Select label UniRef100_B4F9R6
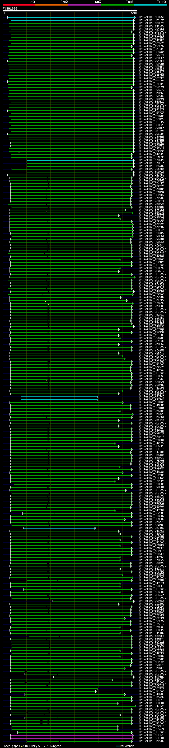This screenshot has height=748, width=169. pyautogui.click(x=152, y=40)
